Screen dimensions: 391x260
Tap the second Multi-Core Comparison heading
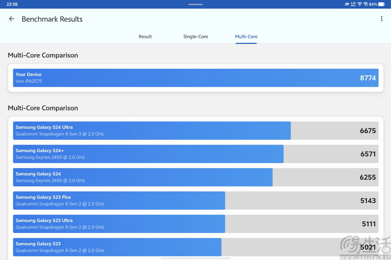[43, 108]
